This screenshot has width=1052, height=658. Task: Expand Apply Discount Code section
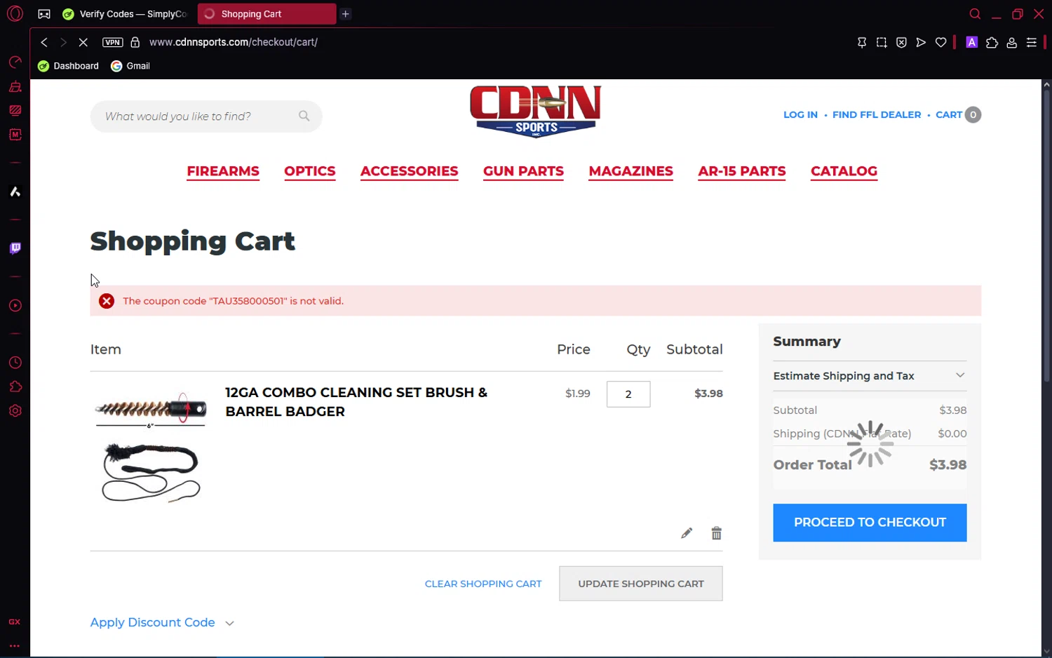(162, 622)
